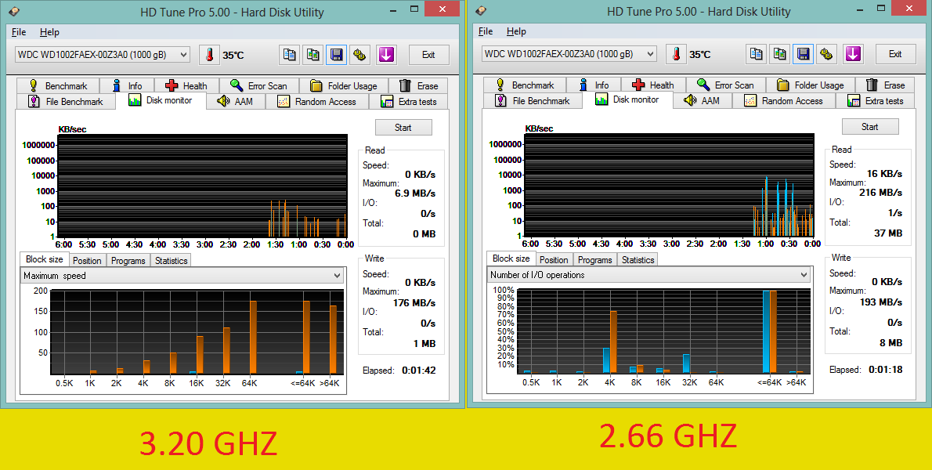Open the File menu in left window

click(19, 32)
